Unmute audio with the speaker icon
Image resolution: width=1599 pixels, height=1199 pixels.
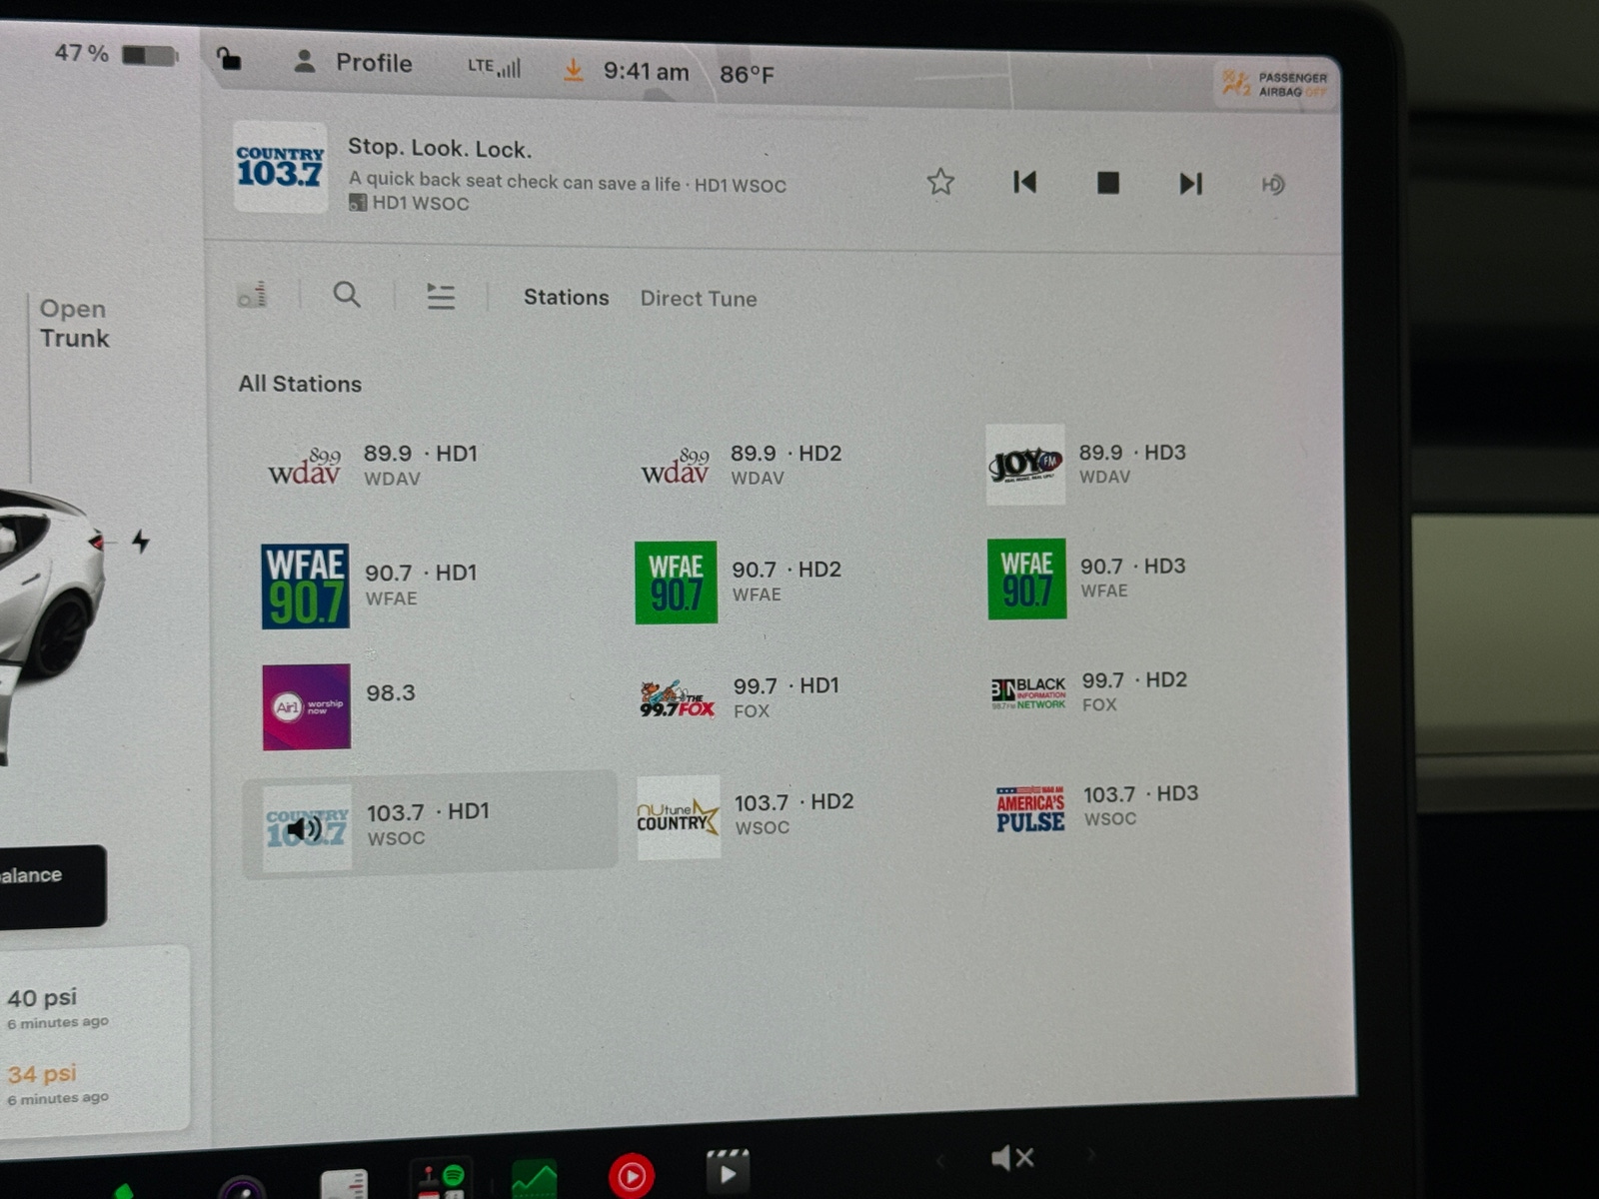(x=1011, y=1158)
